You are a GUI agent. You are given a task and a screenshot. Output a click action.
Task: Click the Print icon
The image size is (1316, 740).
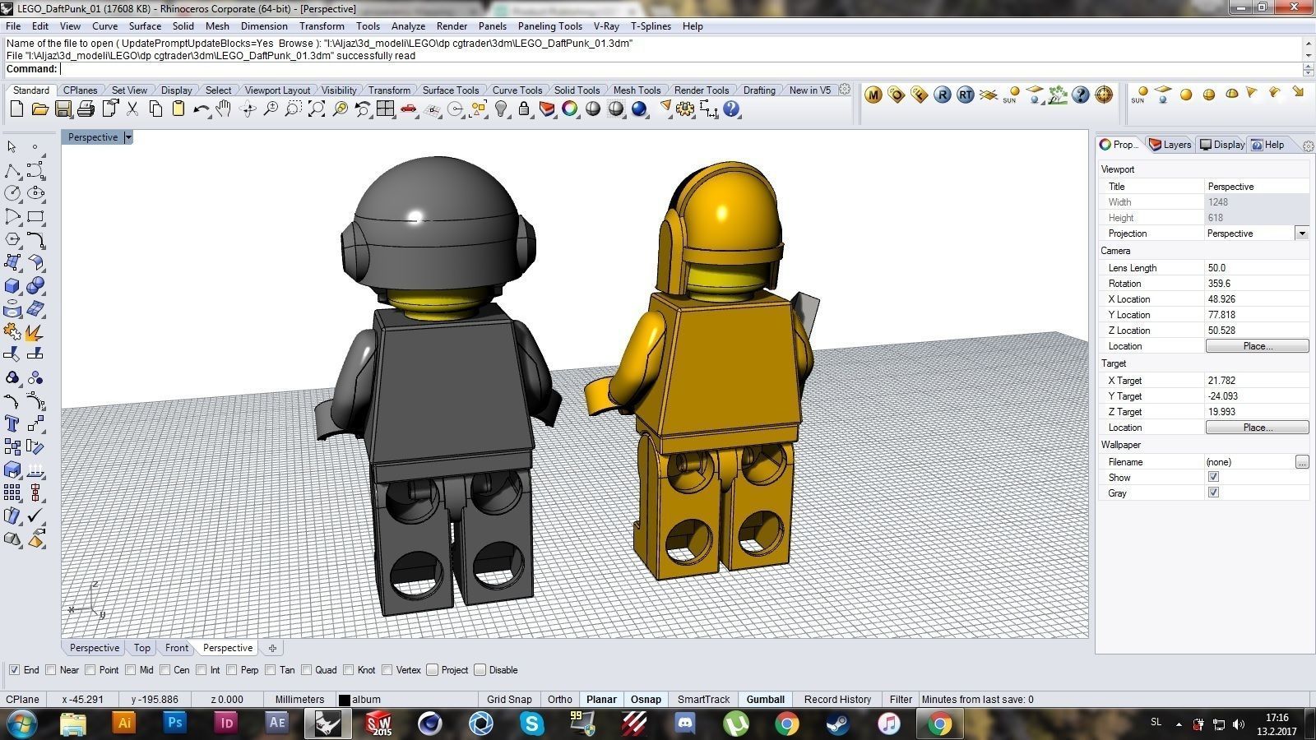tap(86, 109)
